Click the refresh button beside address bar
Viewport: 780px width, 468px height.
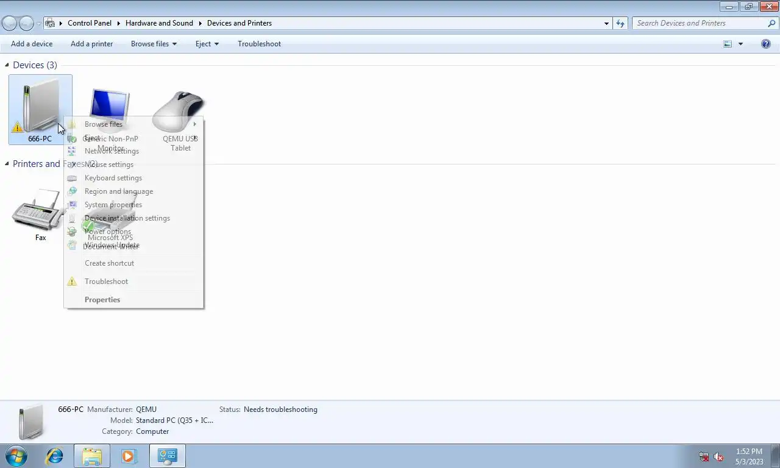point(620,23)
